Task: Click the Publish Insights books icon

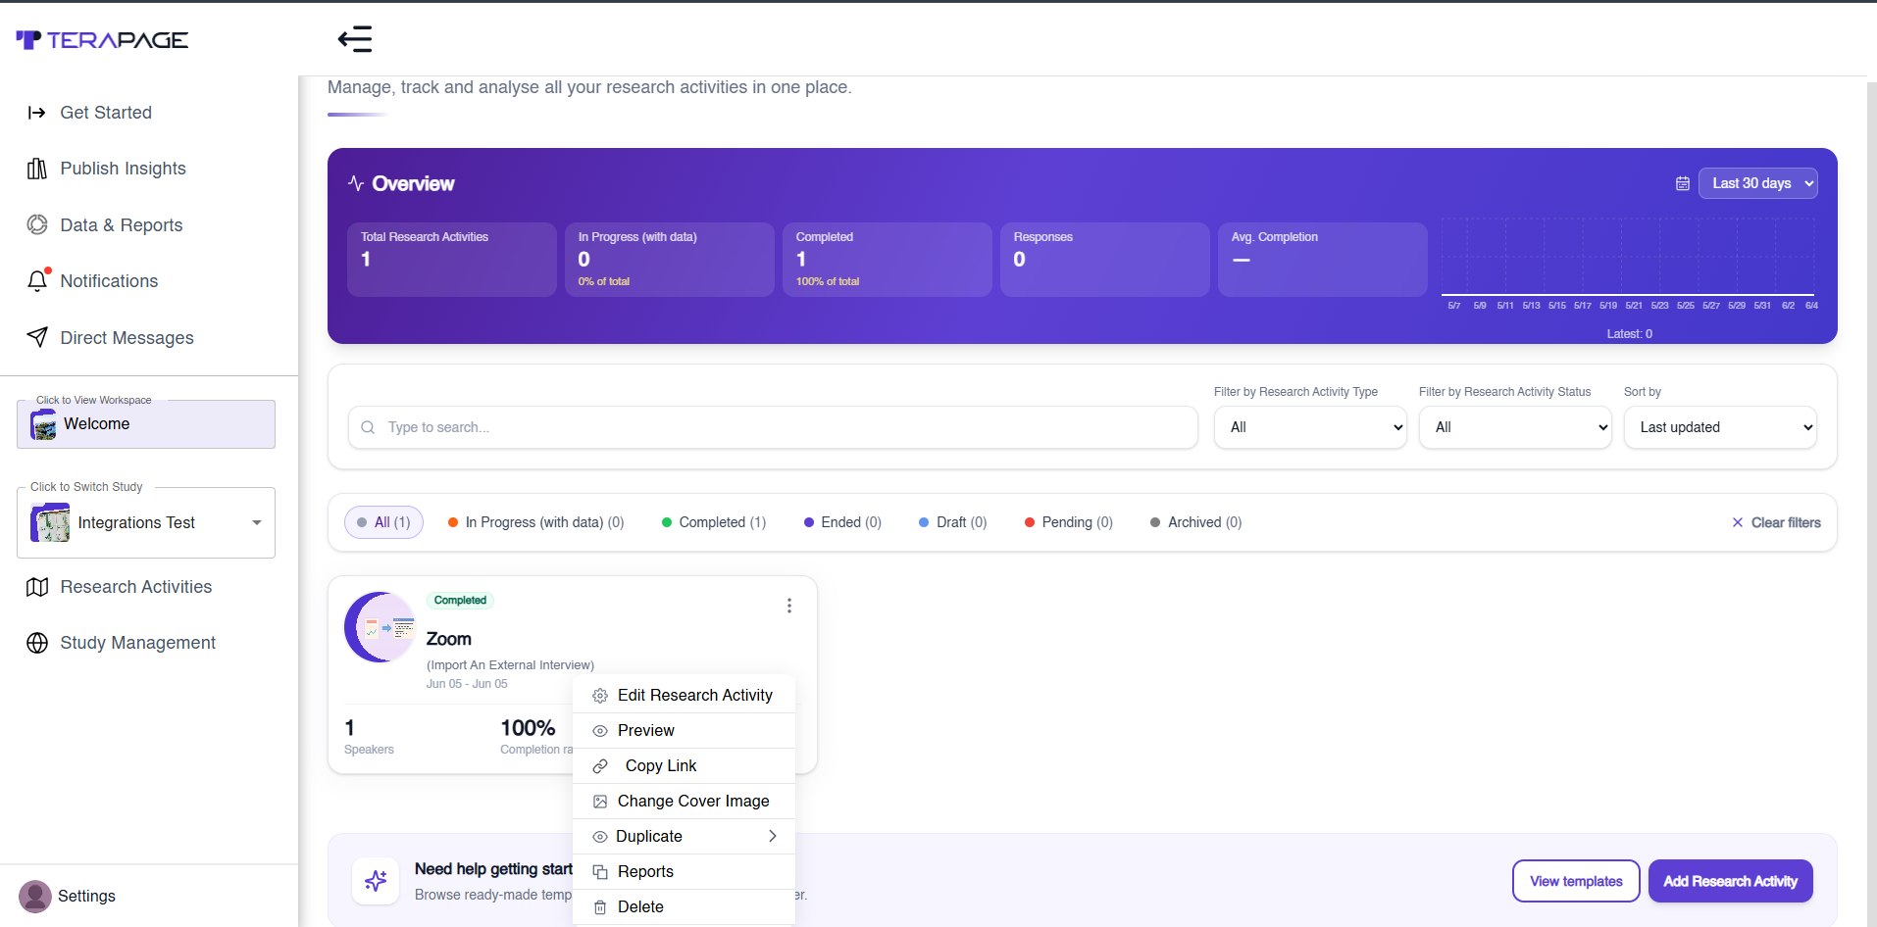Action: 36,169
